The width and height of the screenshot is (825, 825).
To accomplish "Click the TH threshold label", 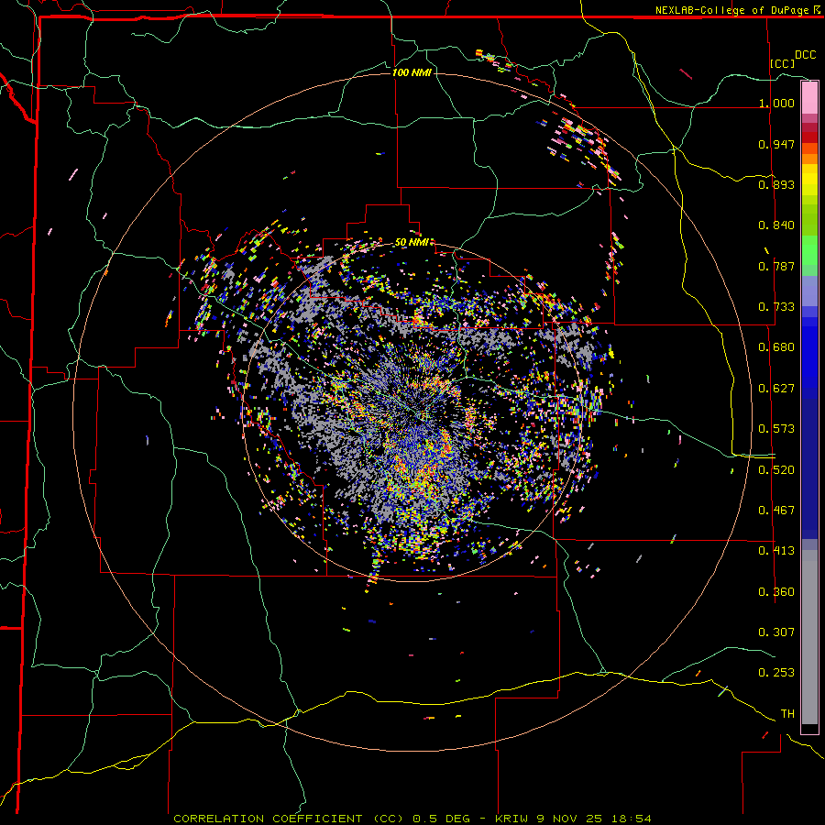I will pyautogui.click(x=787, y=714).
